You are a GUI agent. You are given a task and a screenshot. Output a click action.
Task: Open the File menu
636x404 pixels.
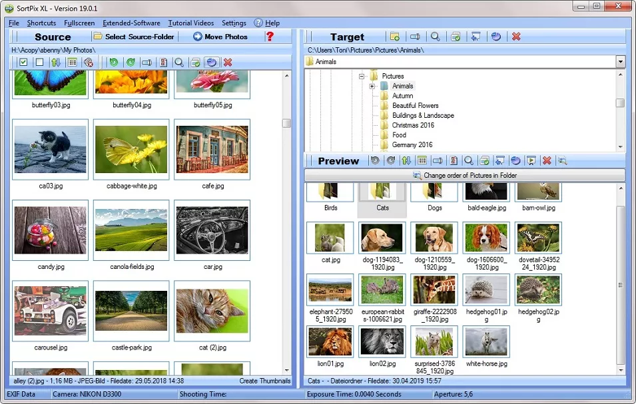click(x=14, y=23)
